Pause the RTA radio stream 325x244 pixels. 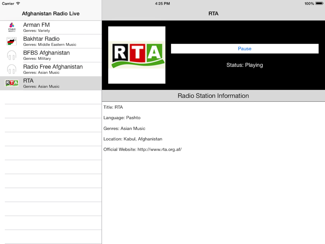(245, 48)
